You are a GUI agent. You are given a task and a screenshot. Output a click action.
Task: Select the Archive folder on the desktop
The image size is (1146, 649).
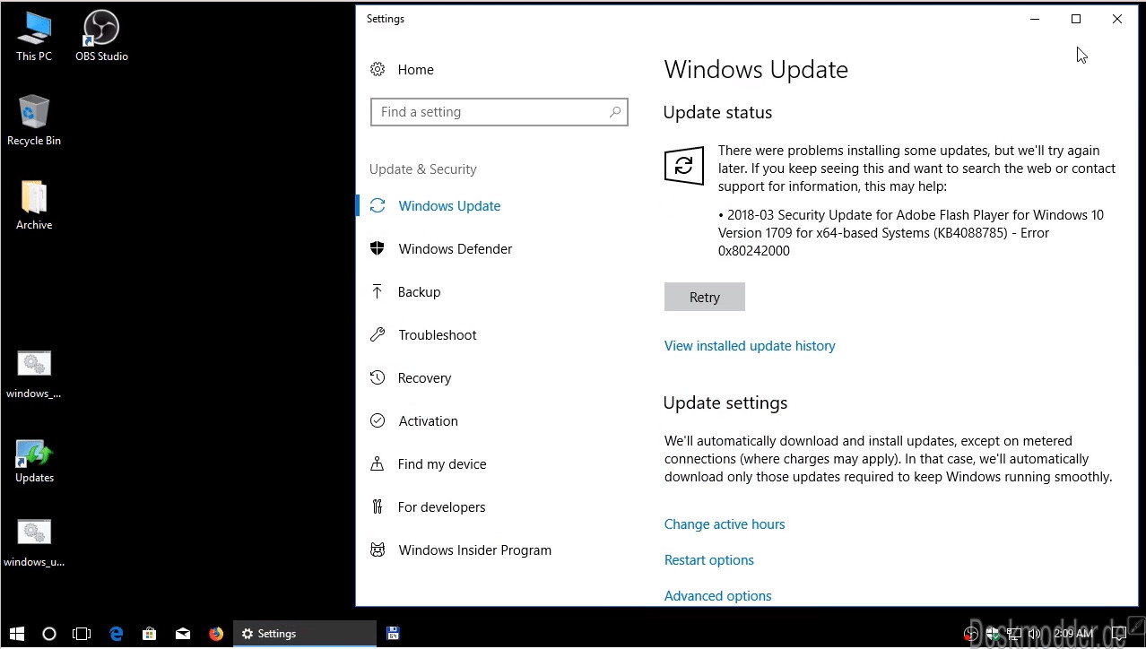34,205
